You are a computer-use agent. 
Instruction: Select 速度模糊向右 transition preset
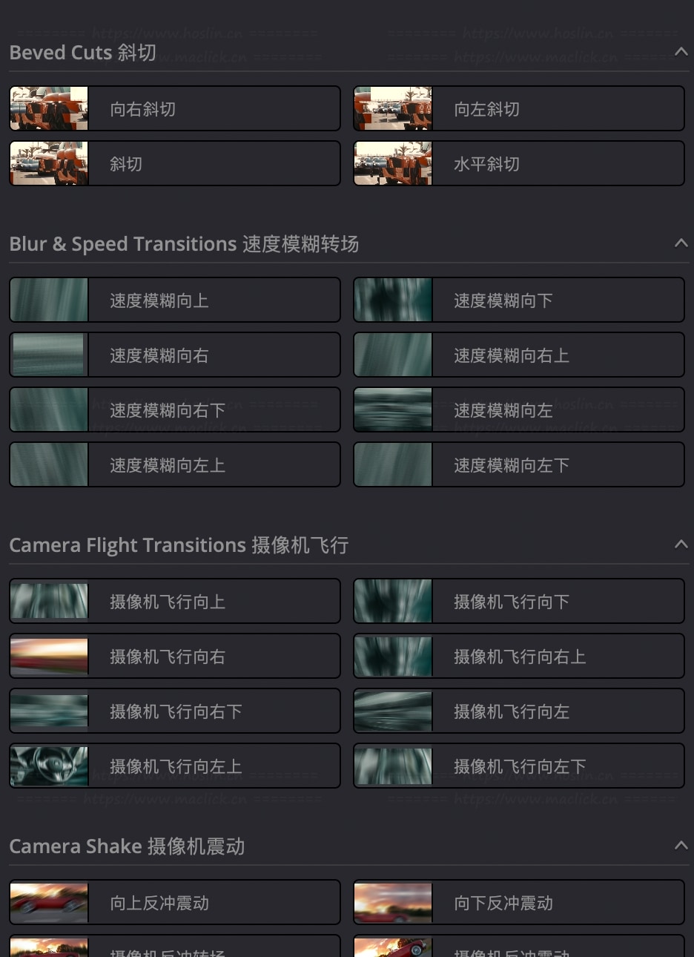pyautogui.click(x=175, y=355)
